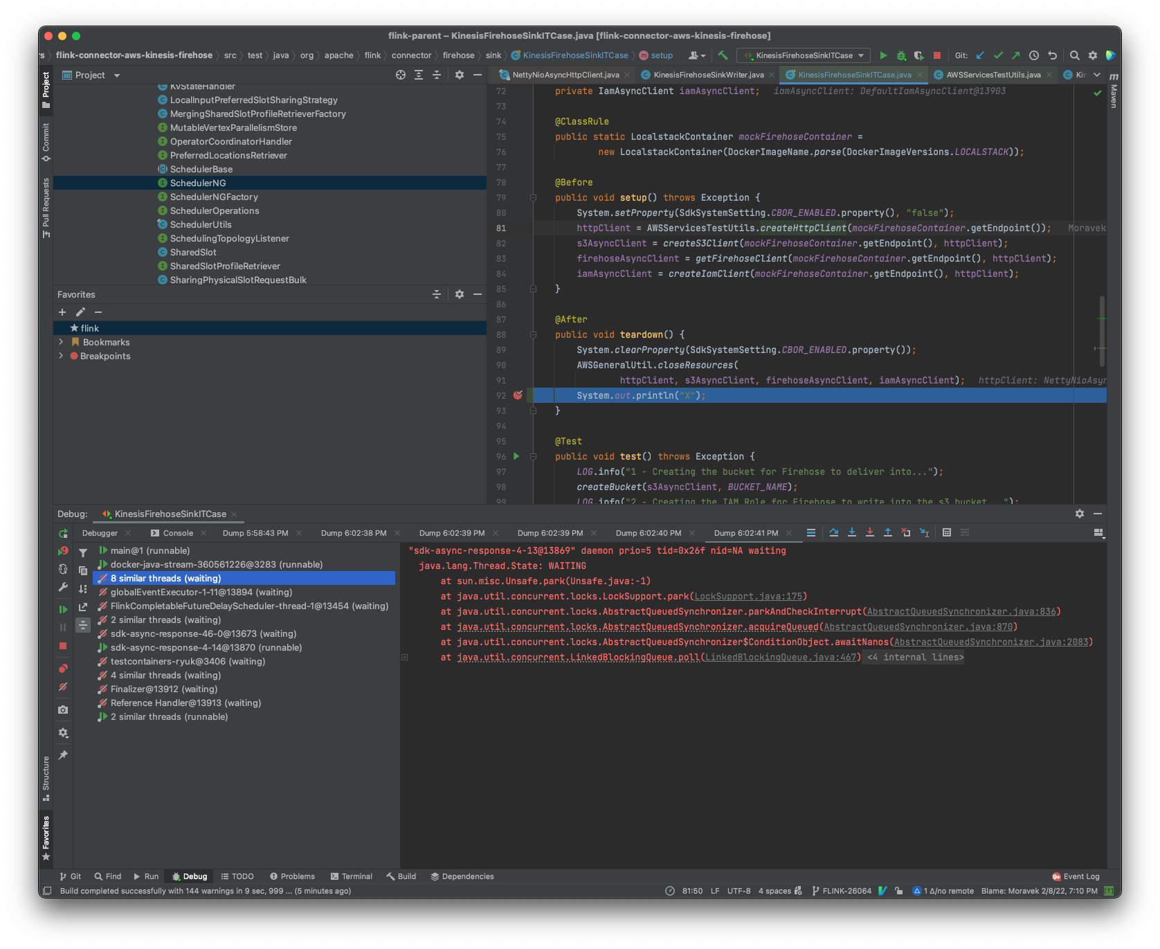Resume program with green play-bar icon

(x=63, y=609)
